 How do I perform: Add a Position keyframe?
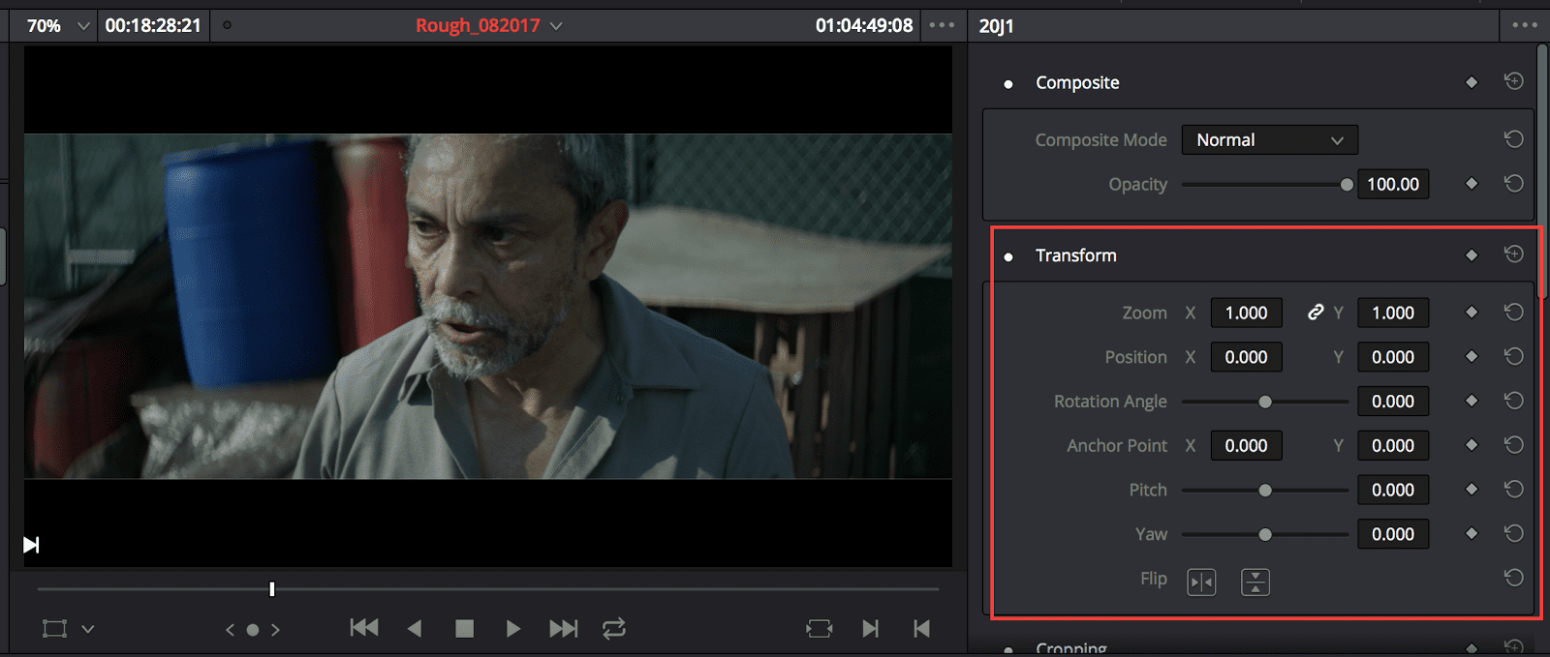pos(1472,357)
